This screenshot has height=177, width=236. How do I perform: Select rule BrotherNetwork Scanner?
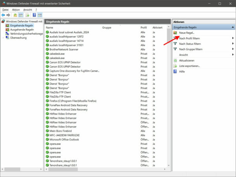64,50
